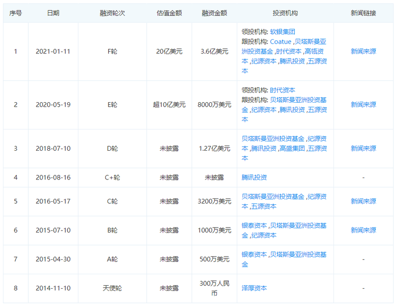Select date cell 2020-05-19
This screenshot has width=397, height=307.
(x=53, y=105)
